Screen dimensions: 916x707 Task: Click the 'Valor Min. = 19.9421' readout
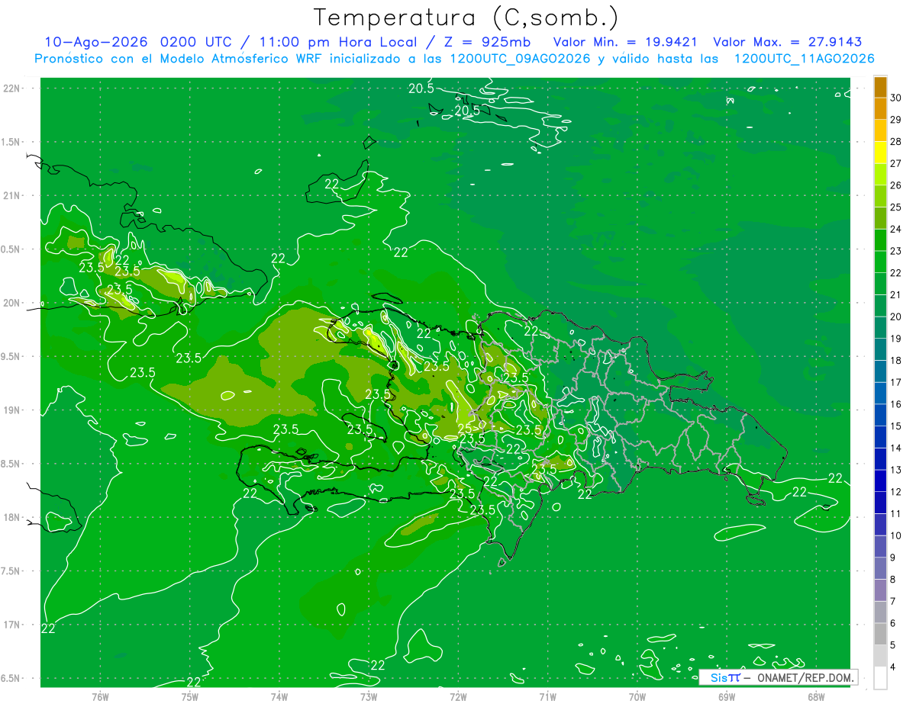(624, 42)
